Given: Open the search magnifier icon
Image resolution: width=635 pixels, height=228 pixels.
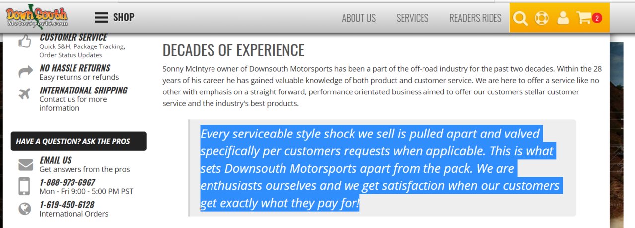Looking at the screenshot, I should pyautogui.click(x=520, y=18).
